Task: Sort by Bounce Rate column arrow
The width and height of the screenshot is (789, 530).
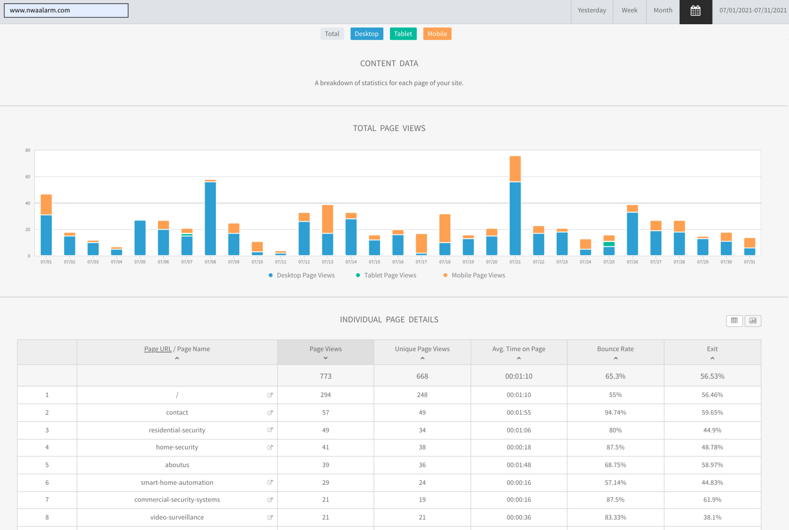Action: 615,358
